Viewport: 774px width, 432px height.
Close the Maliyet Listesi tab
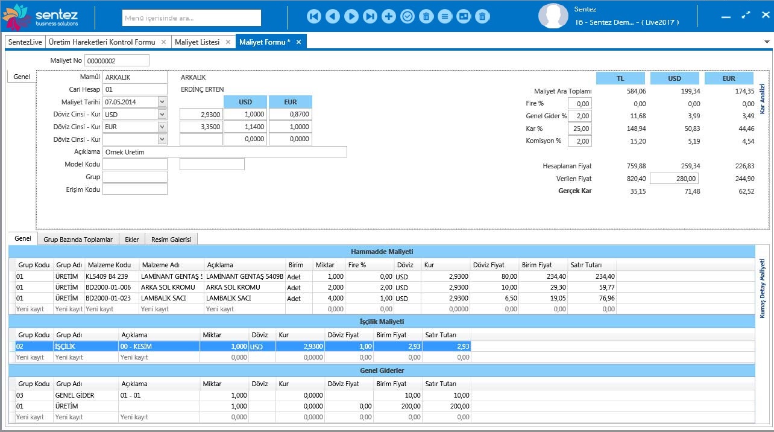[x=228, y=42]
